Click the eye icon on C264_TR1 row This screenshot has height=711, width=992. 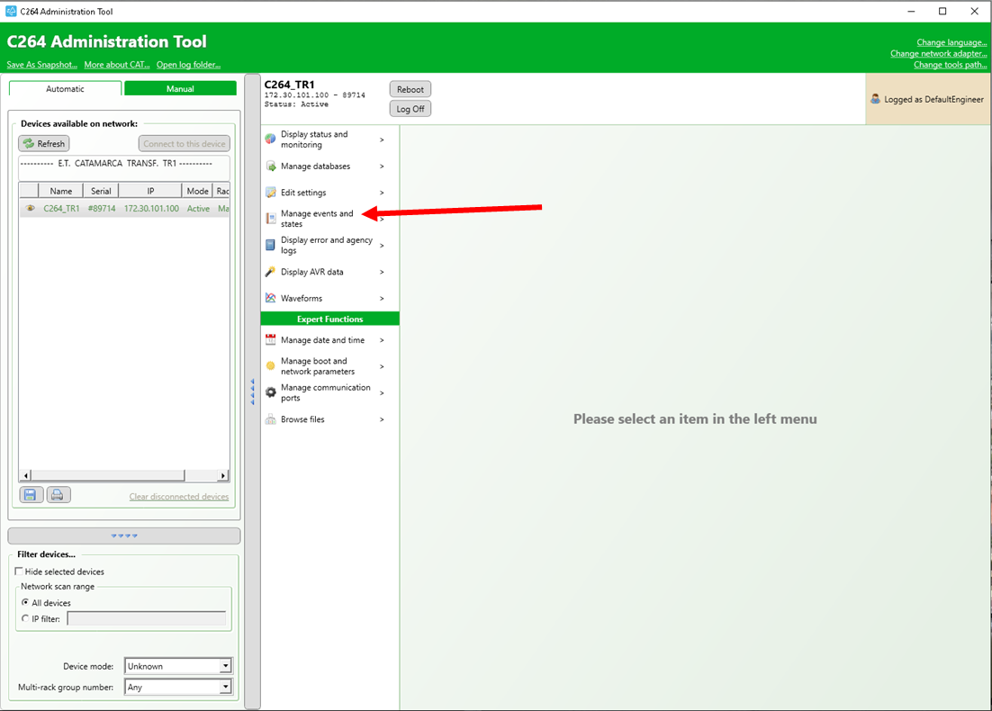(x=30, y=208)
